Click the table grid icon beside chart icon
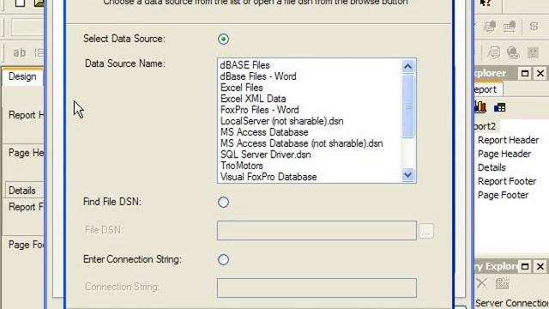Screen dimensions: 549x309 pyautogui.click(x=499, y=107)
